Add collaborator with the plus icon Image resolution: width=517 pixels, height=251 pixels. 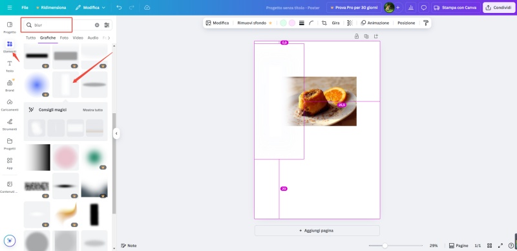(397, 7)
